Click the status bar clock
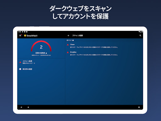This screenshot has height=121, width=161. [19, 32]
